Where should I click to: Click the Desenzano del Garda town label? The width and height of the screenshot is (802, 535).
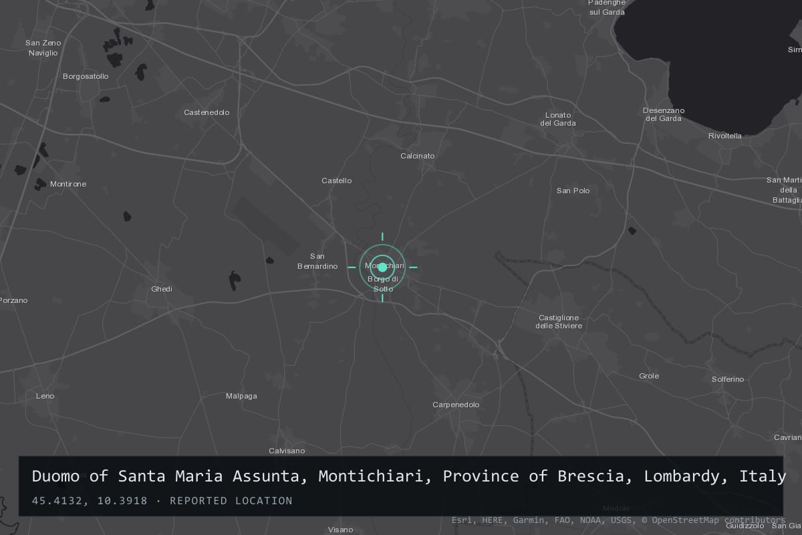click(x=664, y=114)
